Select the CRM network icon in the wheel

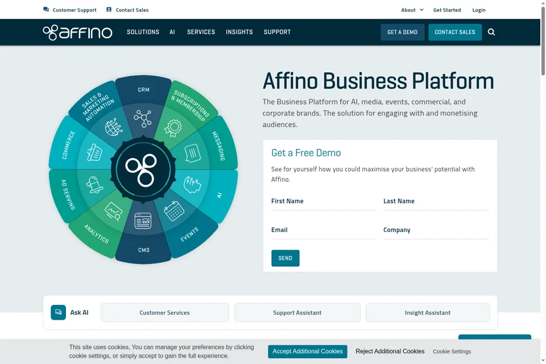143,118
